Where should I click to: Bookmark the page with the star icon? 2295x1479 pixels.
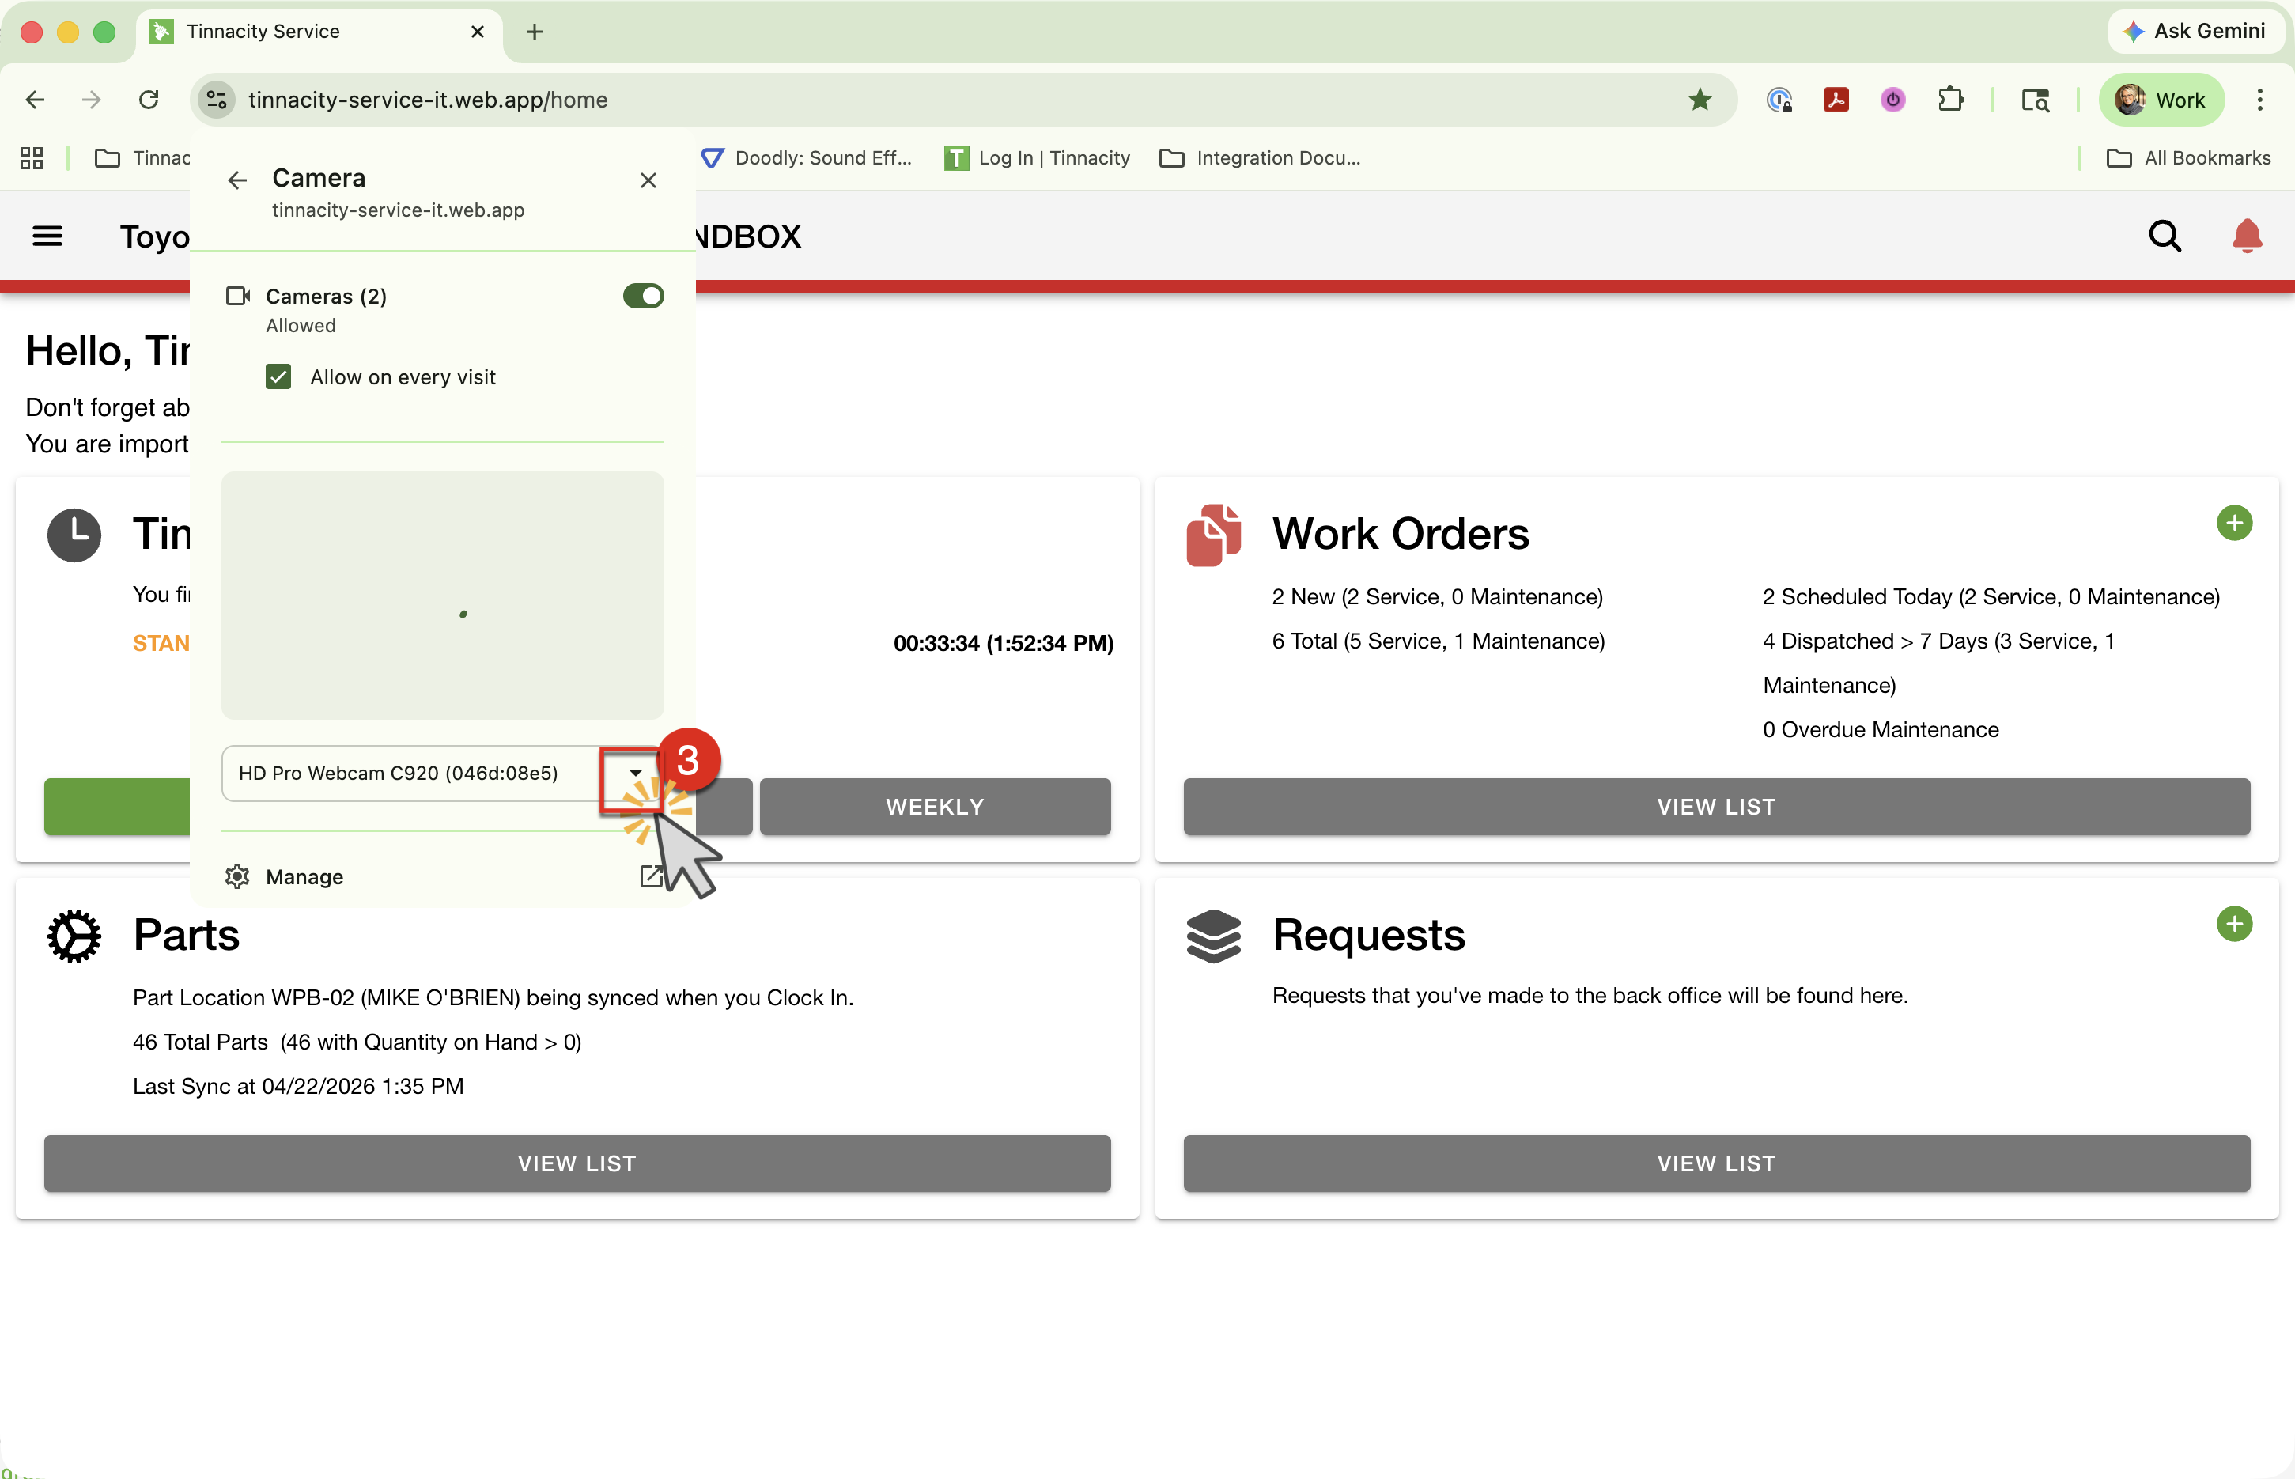pyautogui.click(x=1700, y=100)
